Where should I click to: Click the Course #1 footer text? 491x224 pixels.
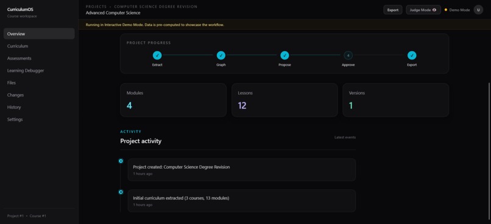[38, 216]
